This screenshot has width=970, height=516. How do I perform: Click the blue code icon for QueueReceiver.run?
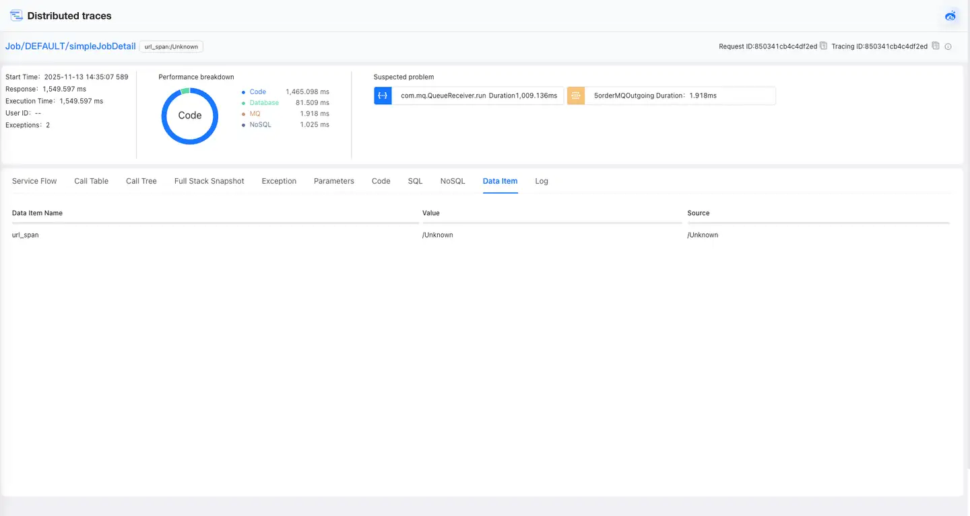point(383,96)
